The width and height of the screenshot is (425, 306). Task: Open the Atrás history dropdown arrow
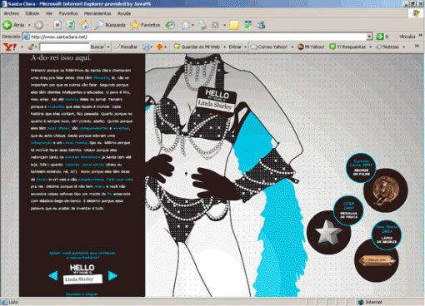(29, 25)
